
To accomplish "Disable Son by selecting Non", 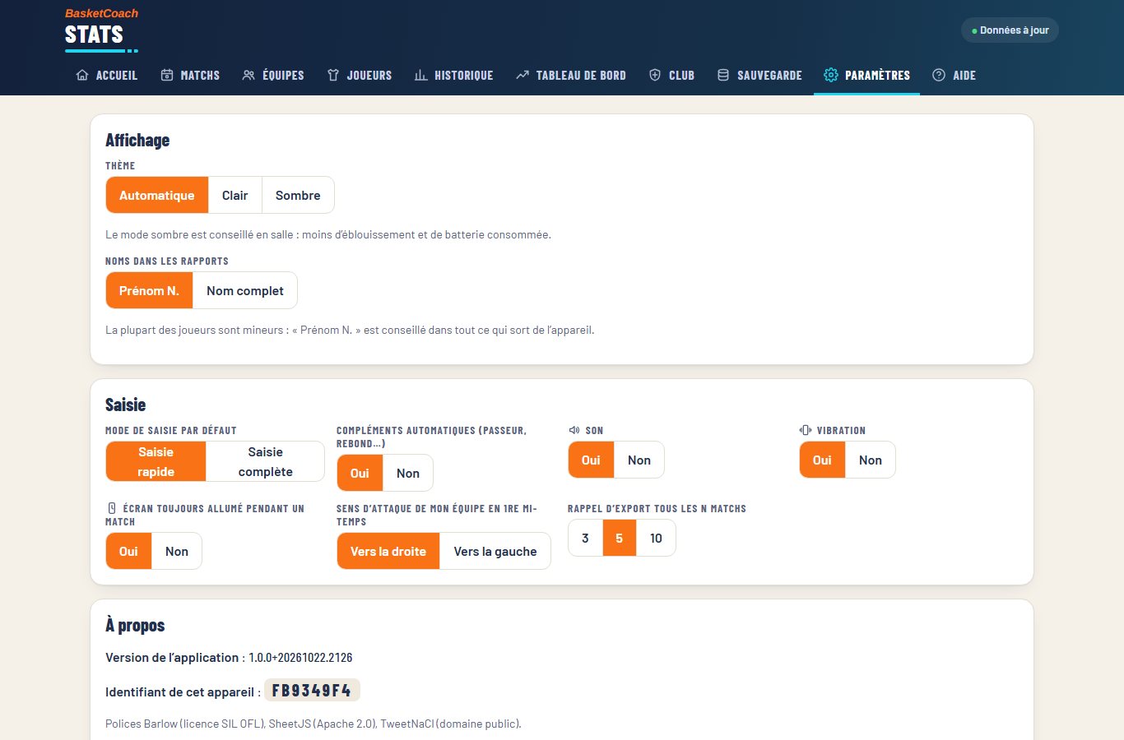I will [639, 460].
